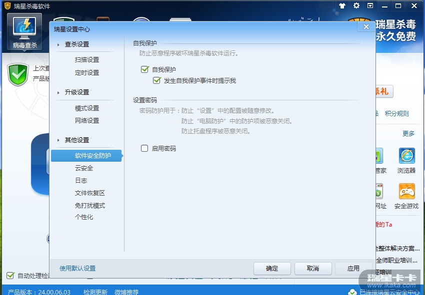Select 免打扰模式 in the sidebar

click(x=90, y=206)
